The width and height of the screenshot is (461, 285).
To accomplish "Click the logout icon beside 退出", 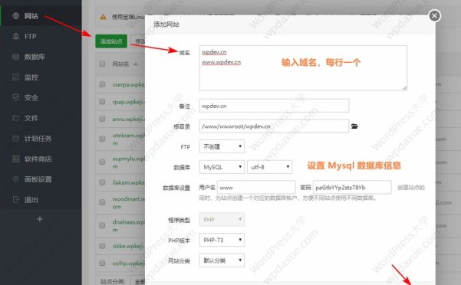I will coord(16,200).
